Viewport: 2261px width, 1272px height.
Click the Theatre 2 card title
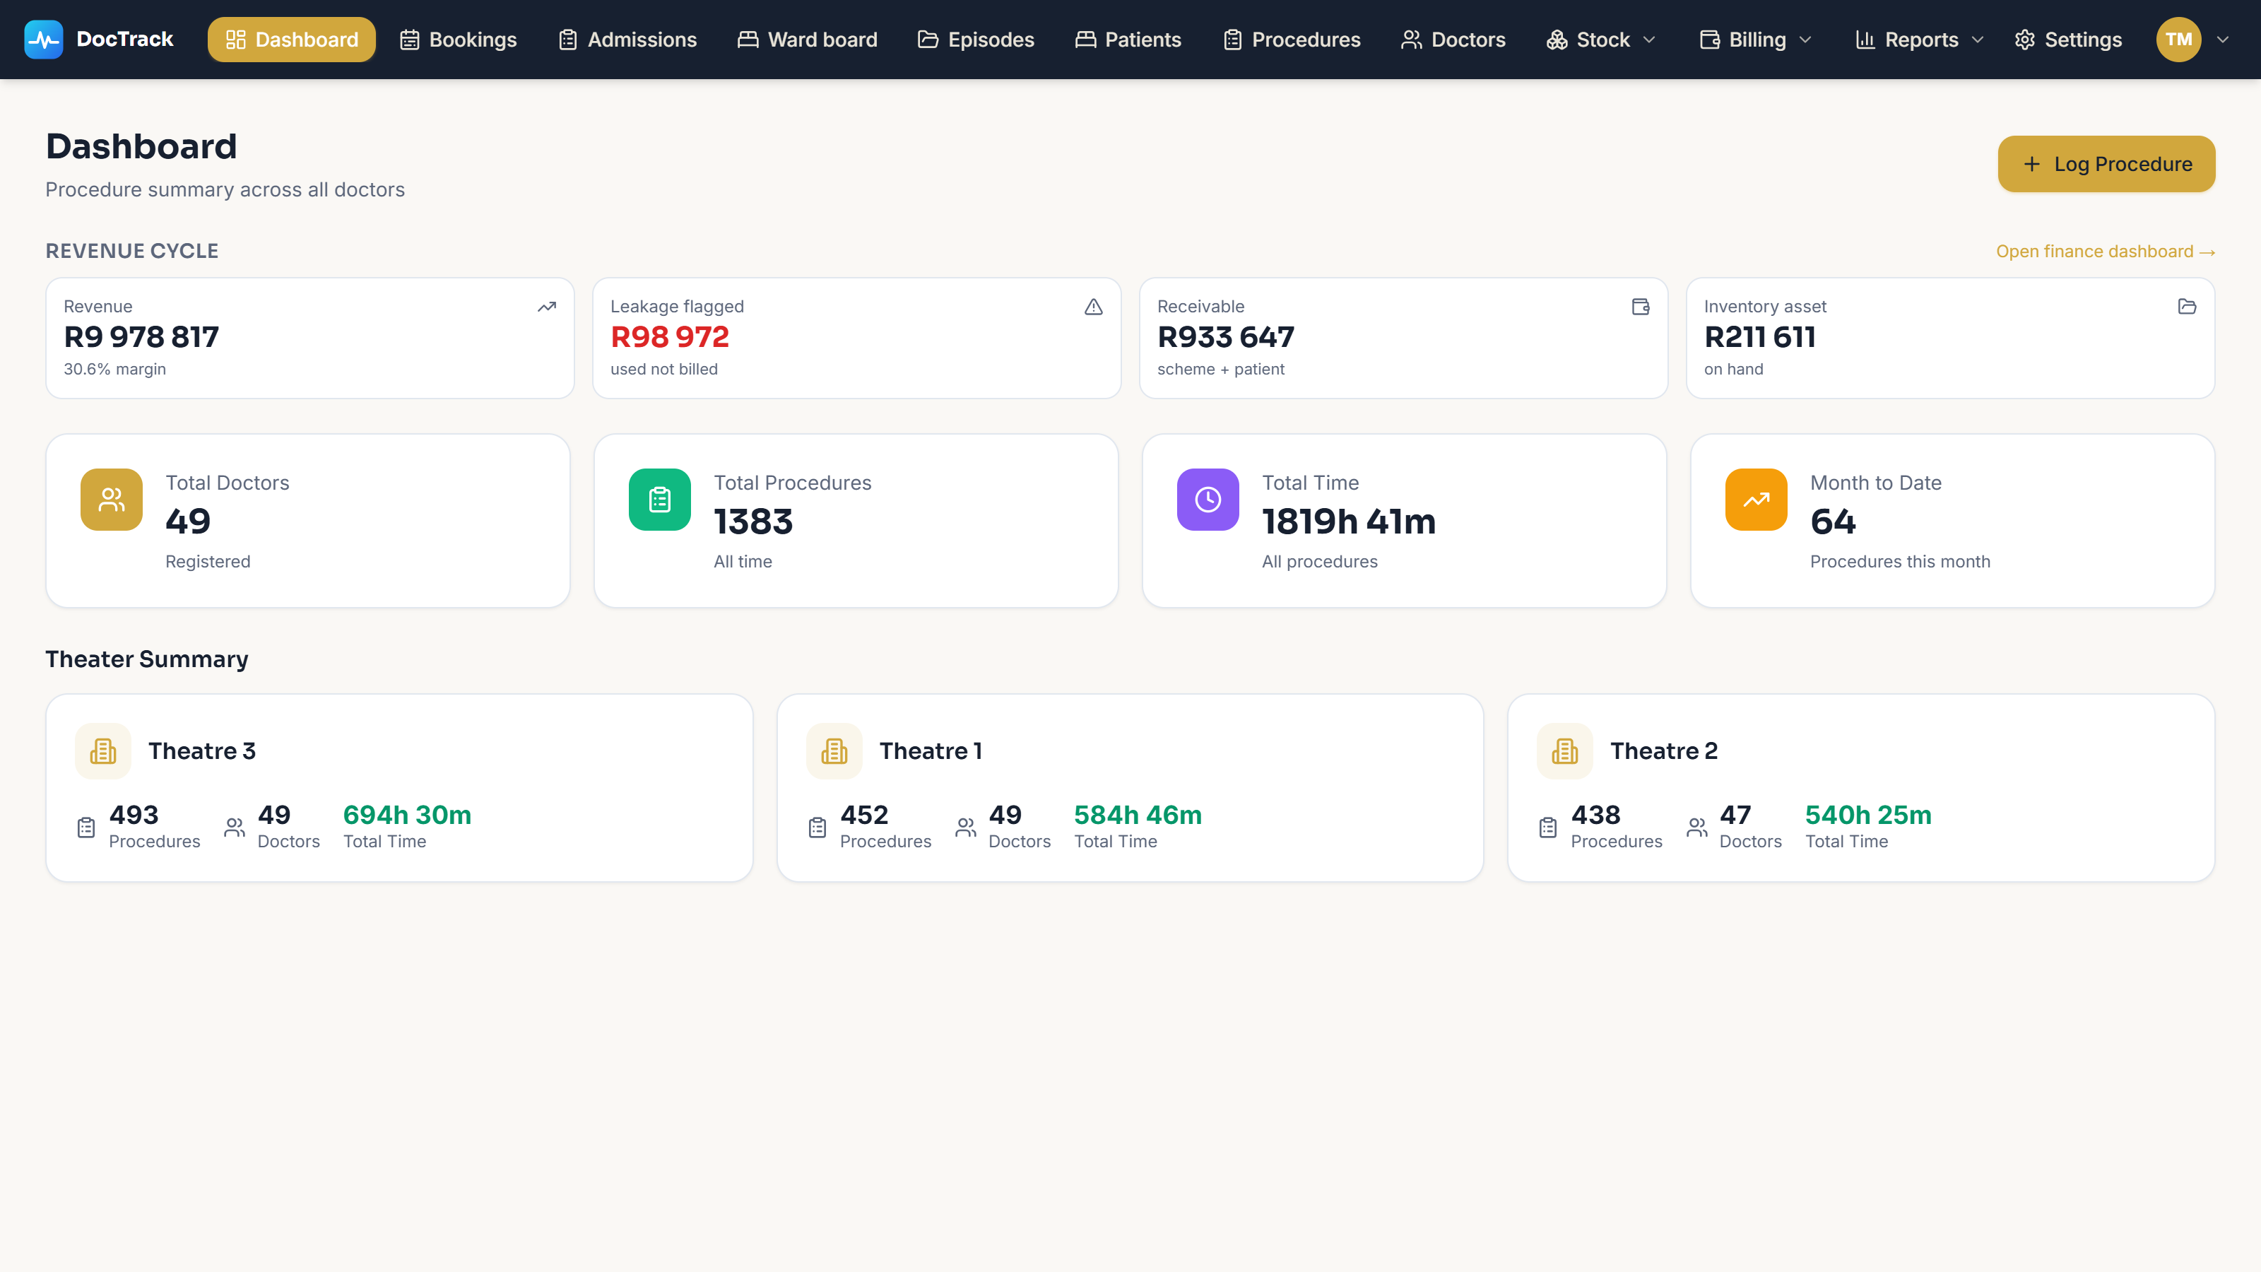coord(1664,751)
